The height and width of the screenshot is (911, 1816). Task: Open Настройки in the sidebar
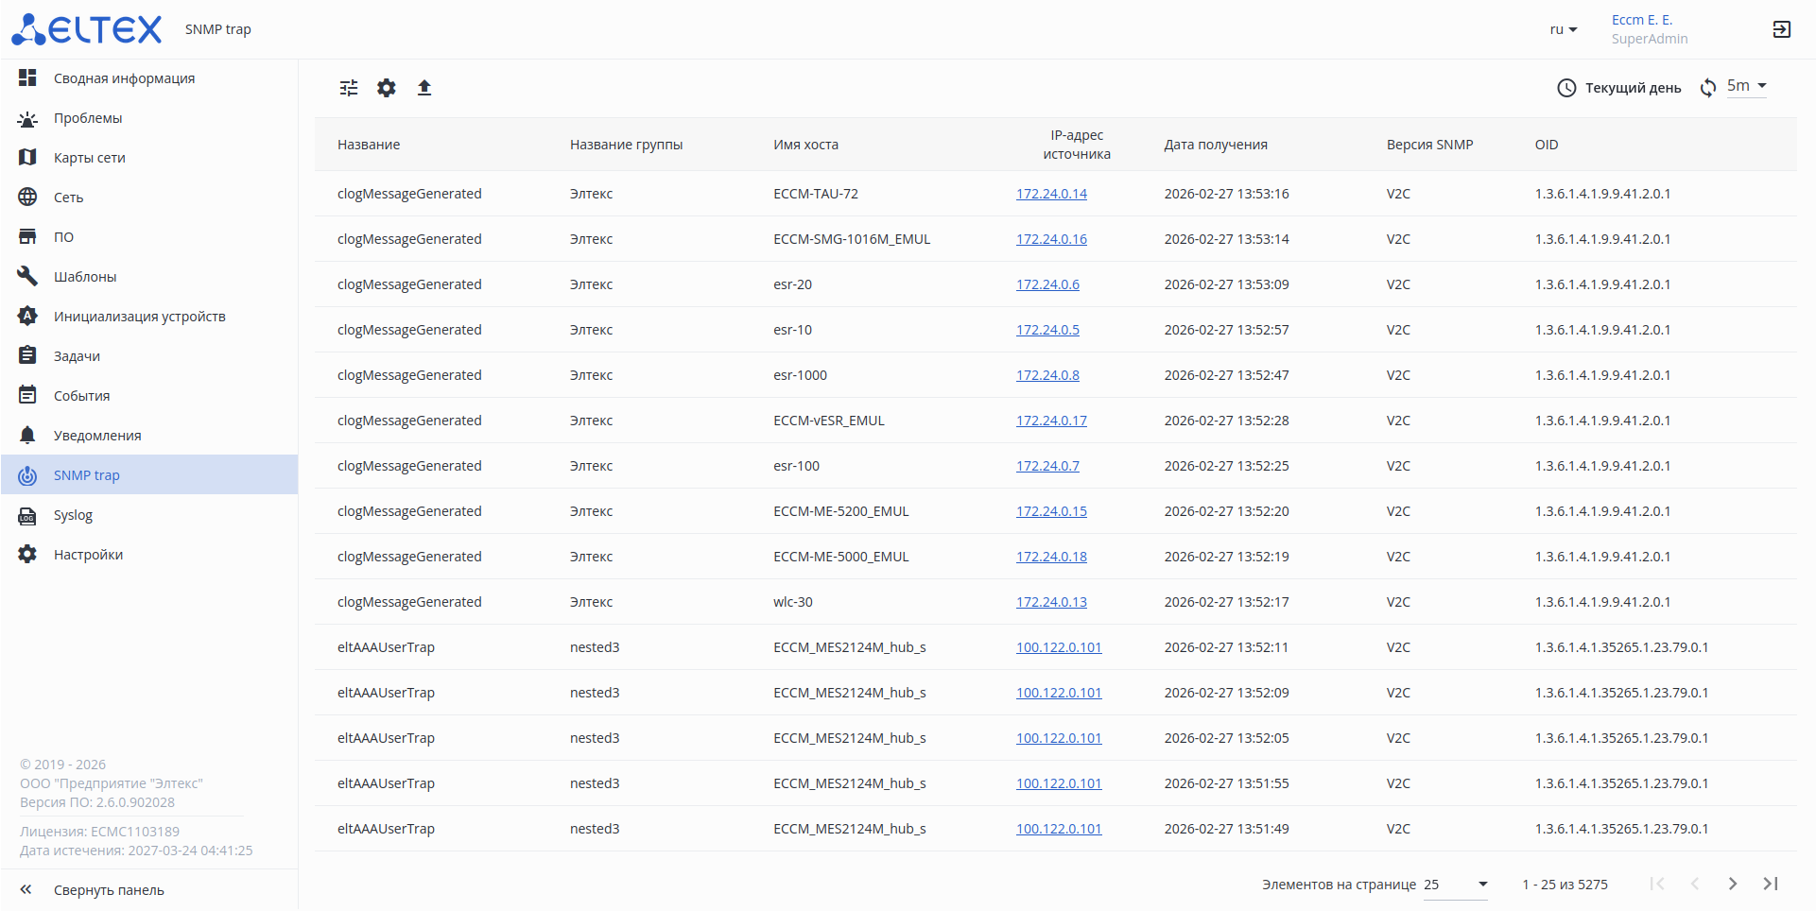88,555
